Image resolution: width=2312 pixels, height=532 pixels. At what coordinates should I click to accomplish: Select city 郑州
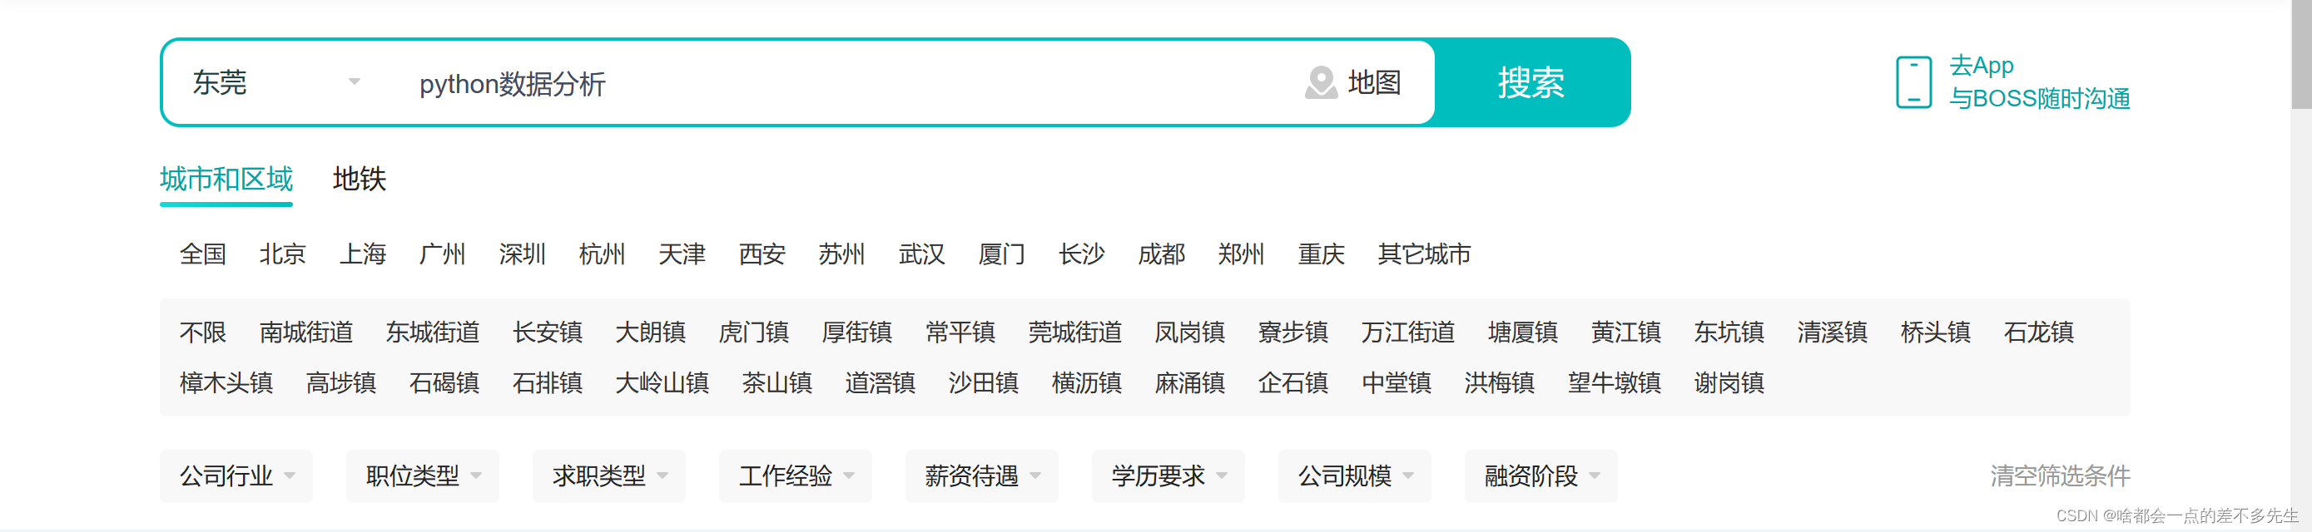pos(1241,254)
